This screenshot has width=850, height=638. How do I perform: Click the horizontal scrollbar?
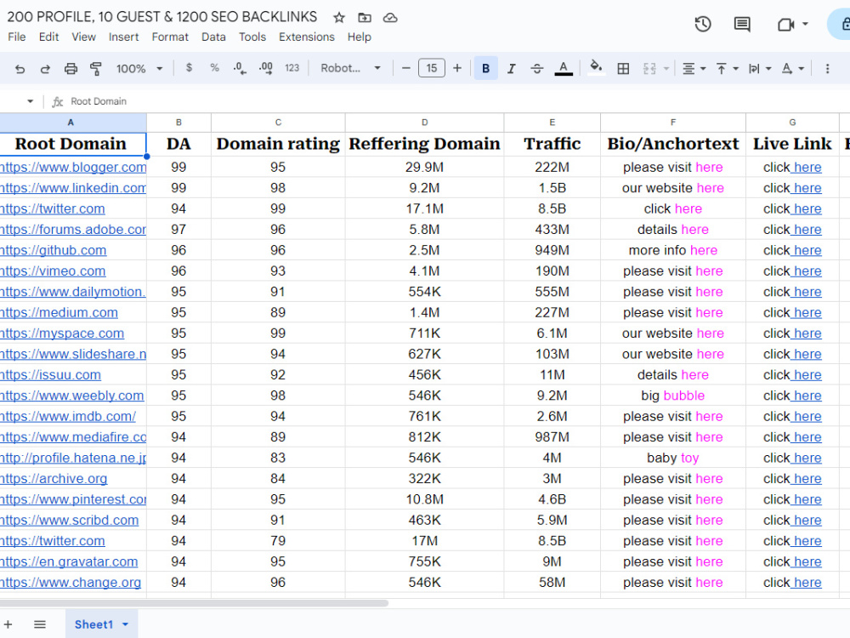(x=194, y=603)
